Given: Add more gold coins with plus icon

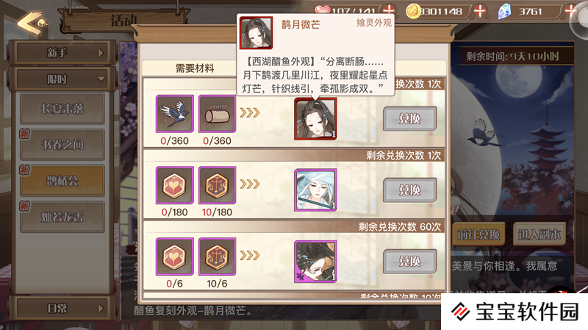Looking at the screenshot, I should point(480,11).
